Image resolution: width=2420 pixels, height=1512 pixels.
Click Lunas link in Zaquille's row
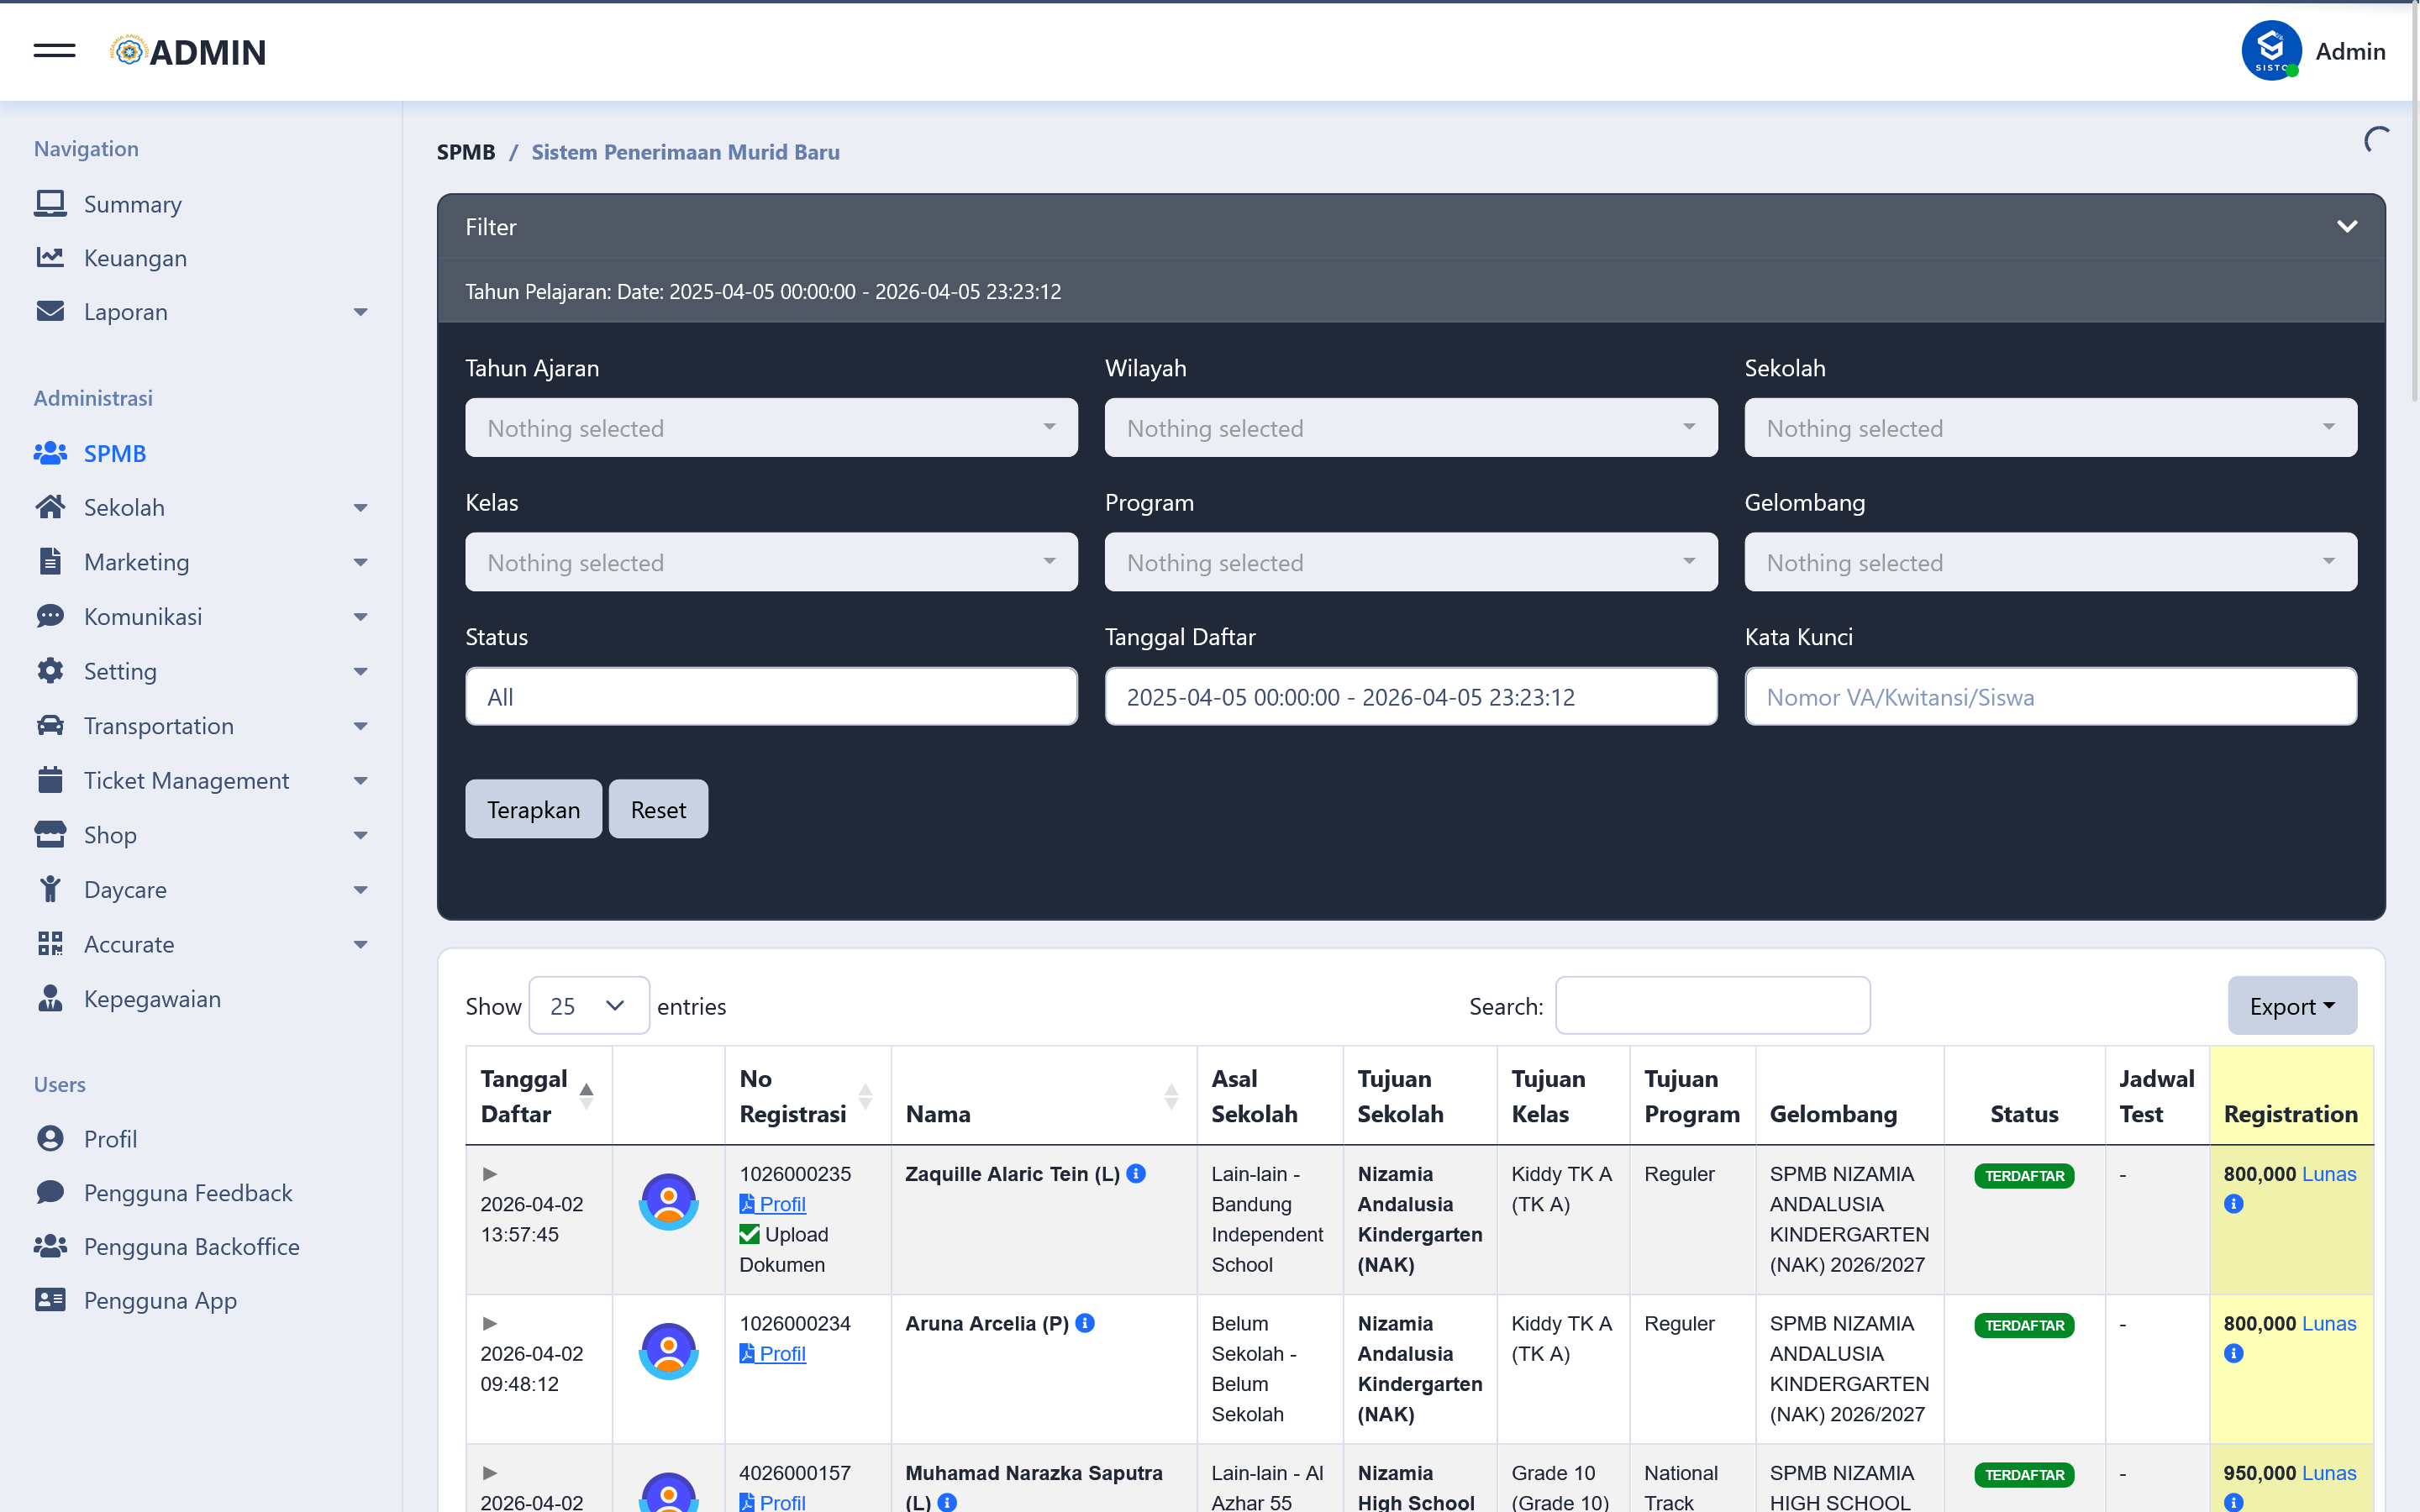(2329, 1174)
